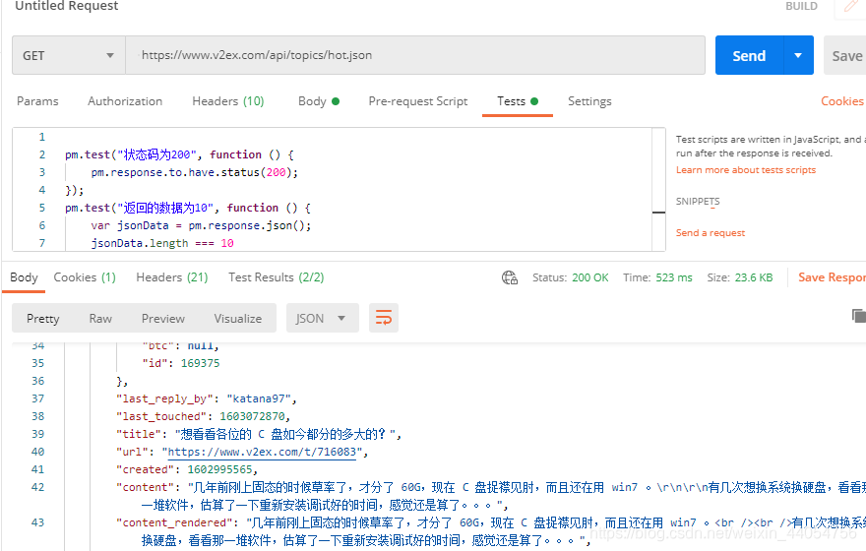Click the network globe lock icon
866x551 pixels.
pyautogui.click(x=509, y=277)
